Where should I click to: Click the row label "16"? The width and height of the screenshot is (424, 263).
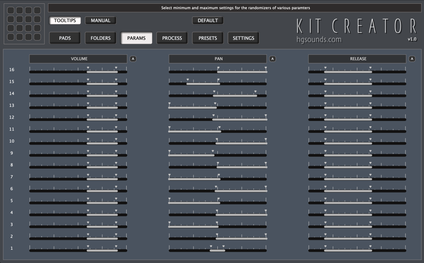[x=12, y=70]
